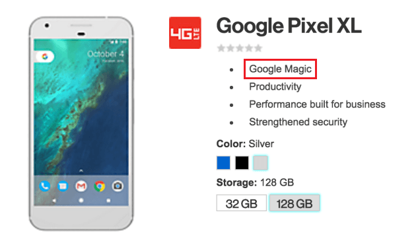The width and height of the screenshot is (420, 239).
Task: Click the highlighted Google Magic text
Action: coord(280,69)
